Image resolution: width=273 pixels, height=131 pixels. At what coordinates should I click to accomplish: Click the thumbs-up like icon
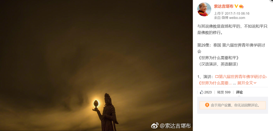202,92
